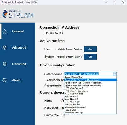The height and width of the screenshot is (125, 127).
Task: Click the Hololight Stream logo in header
Action: click(x=18, y=14)
